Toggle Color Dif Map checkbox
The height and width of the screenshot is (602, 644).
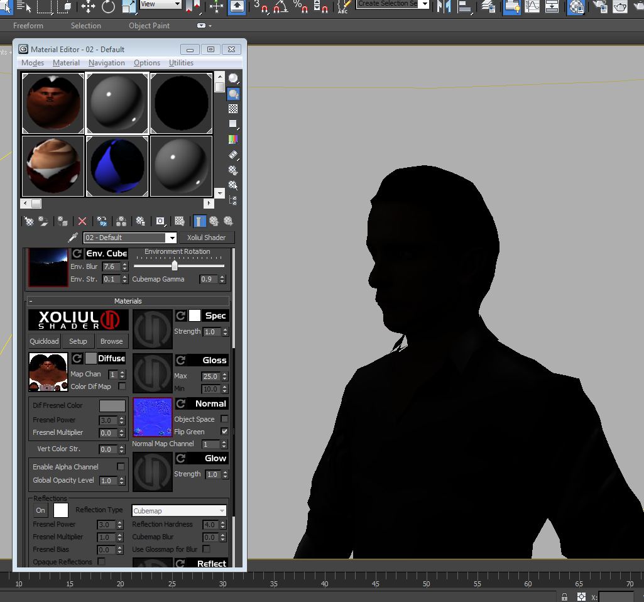(122, 386)
